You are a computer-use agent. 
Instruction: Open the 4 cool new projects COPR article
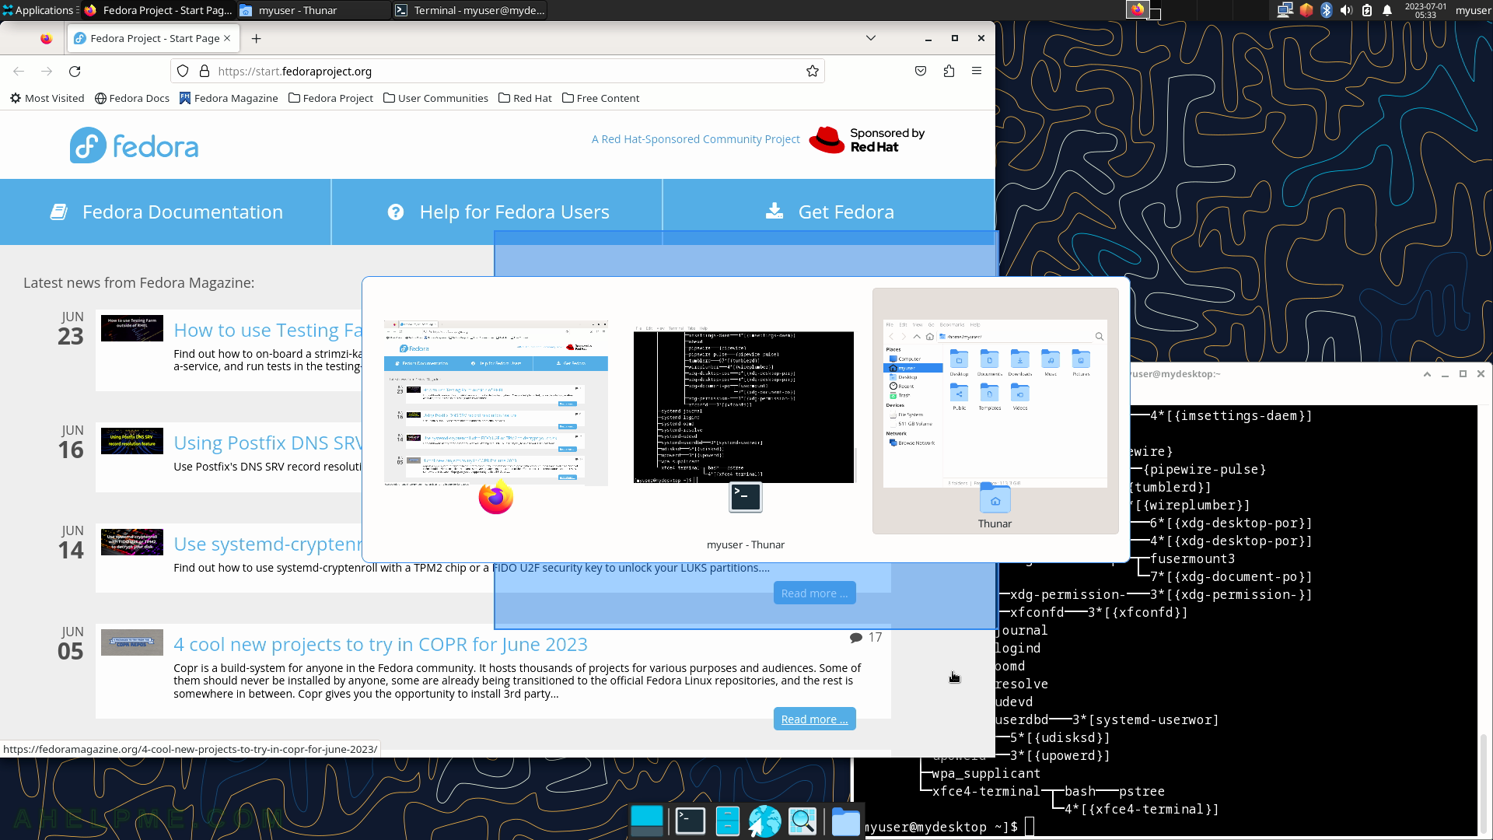point(380,644)
